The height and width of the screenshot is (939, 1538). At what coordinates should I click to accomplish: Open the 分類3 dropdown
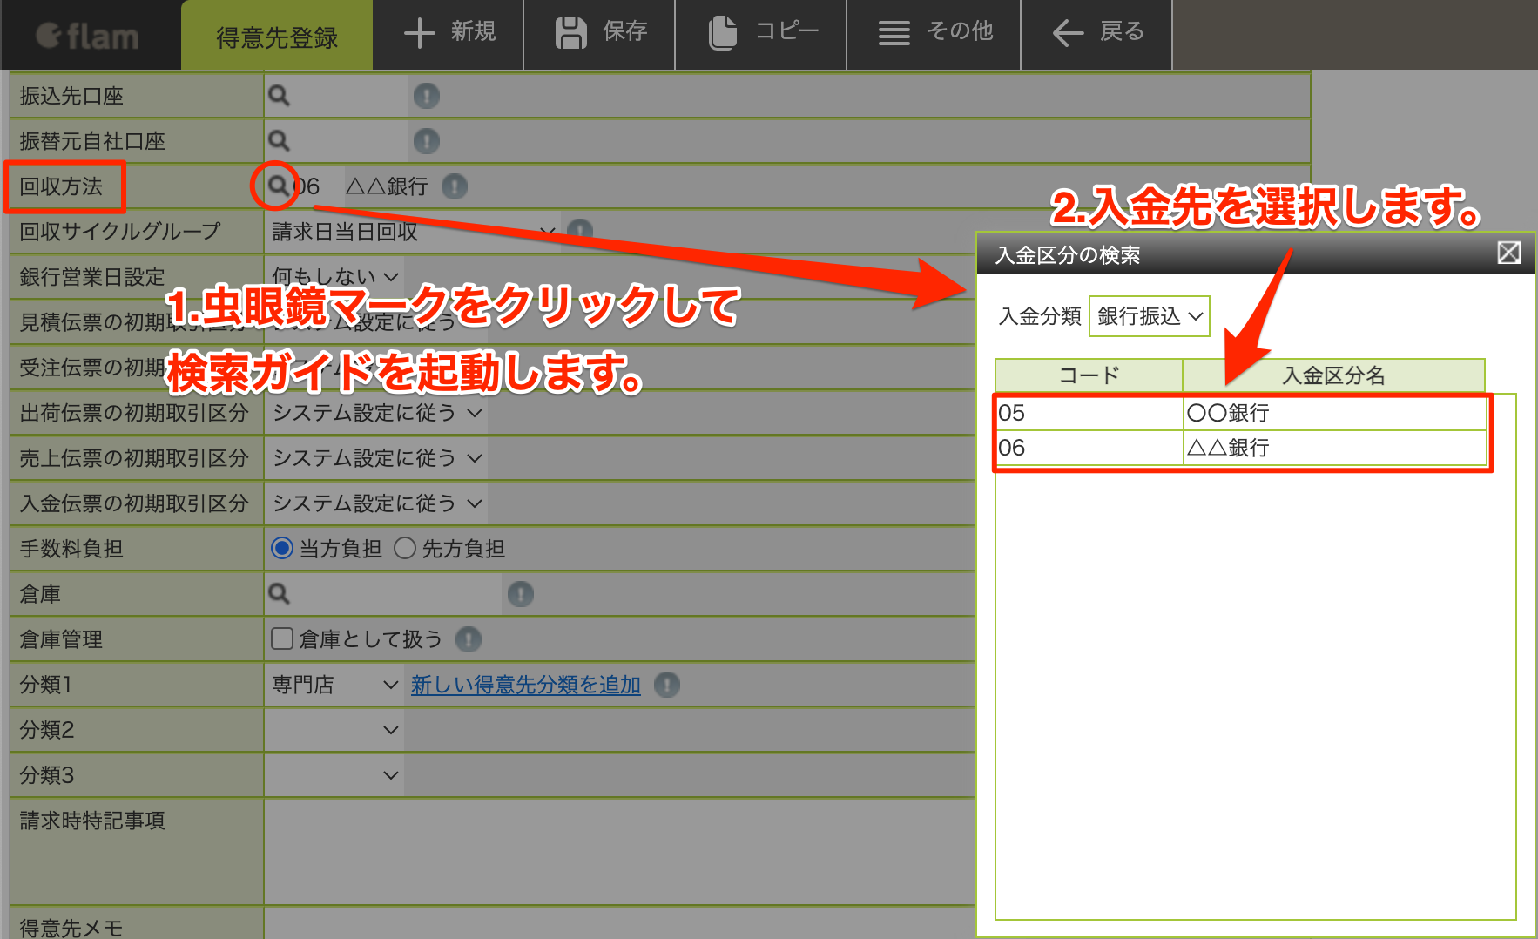335,775
